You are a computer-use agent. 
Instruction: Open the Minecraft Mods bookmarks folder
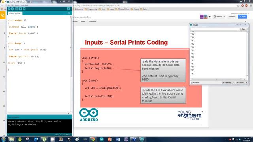122,9
